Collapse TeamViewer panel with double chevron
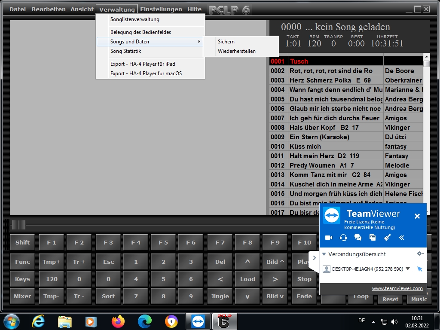This screenshot has width=440, height=330. tap(402, 238)
